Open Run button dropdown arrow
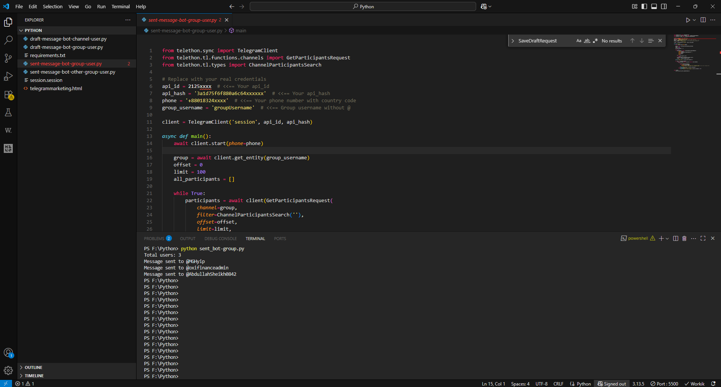Screen dimensions: 721x387 pyautogui.click(x=694, y=20)
